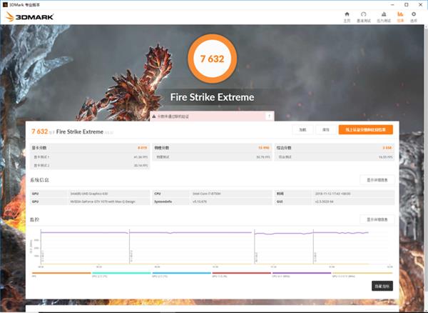Go to the Home (主页) tab
Image resolution: width=428 pixels, height=313 pixels.
(x=347, y=16)
